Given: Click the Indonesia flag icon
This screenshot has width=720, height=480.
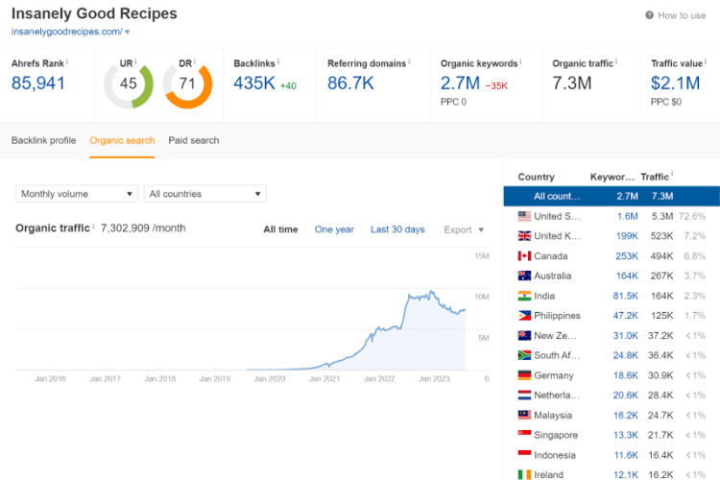Looking at the screenshot, I should [524, 455].
